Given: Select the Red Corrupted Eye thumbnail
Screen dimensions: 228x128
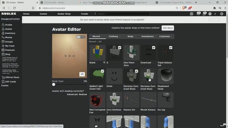Looking at the screenshot, I should coord(97,100).
